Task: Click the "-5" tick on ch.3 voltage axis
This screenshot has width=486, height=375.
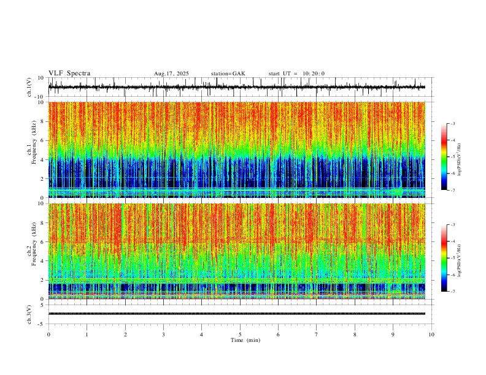Action: [x=42, y=324]
